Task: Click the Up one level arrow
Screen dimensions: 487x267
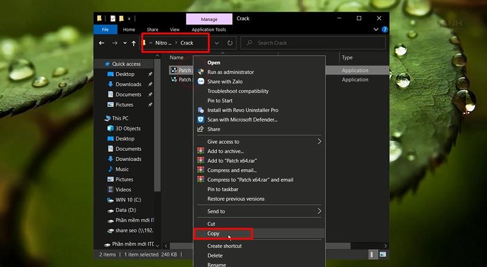Action: click(x=134, y=43)
